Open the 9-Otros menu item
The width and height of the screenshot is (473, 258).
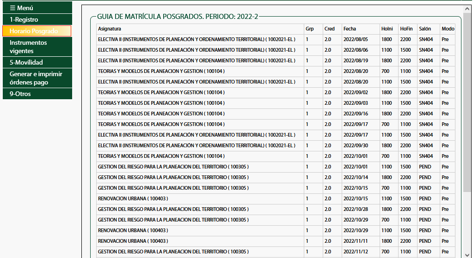tap(37, 94)
